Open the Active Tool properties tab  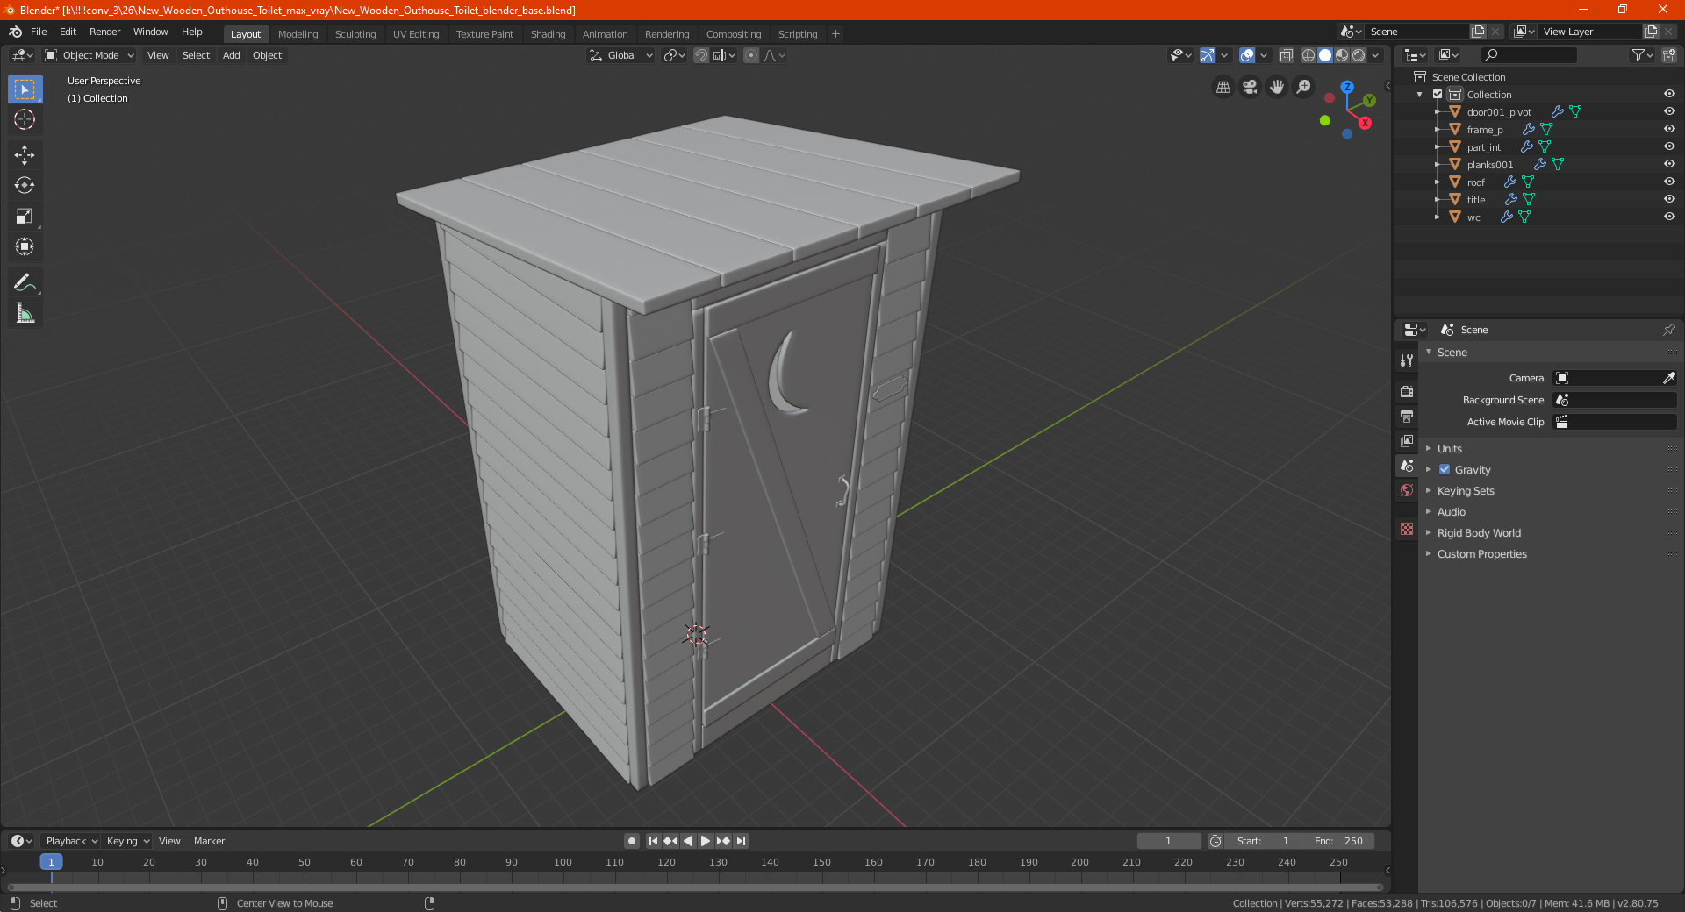pos(1407,360)
